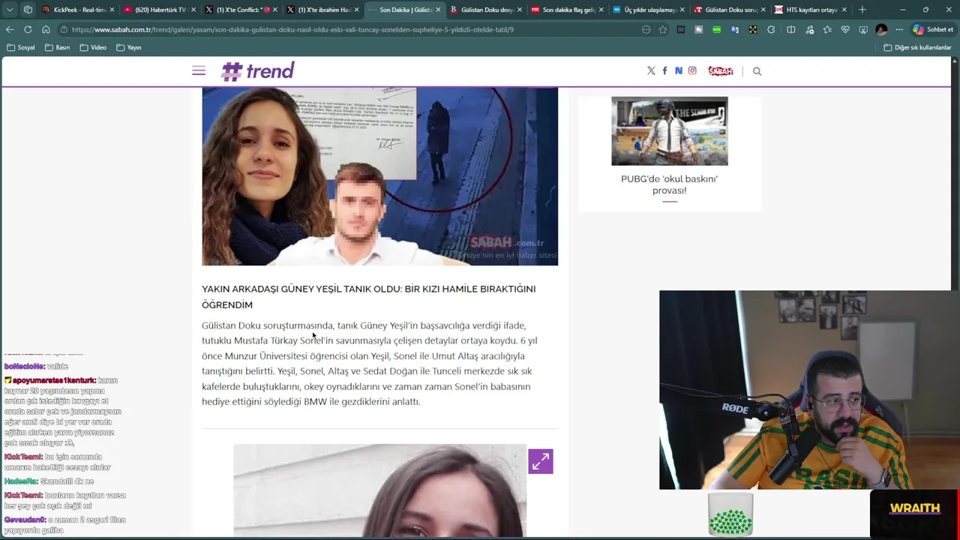Open the tab actions chevron menu
The height and width of the screenshot is (540, 960).
tap(10, 10)
